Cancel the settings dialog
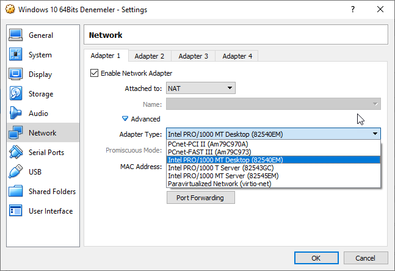Viewport: 395px width, 271px height. pos(366,258)
